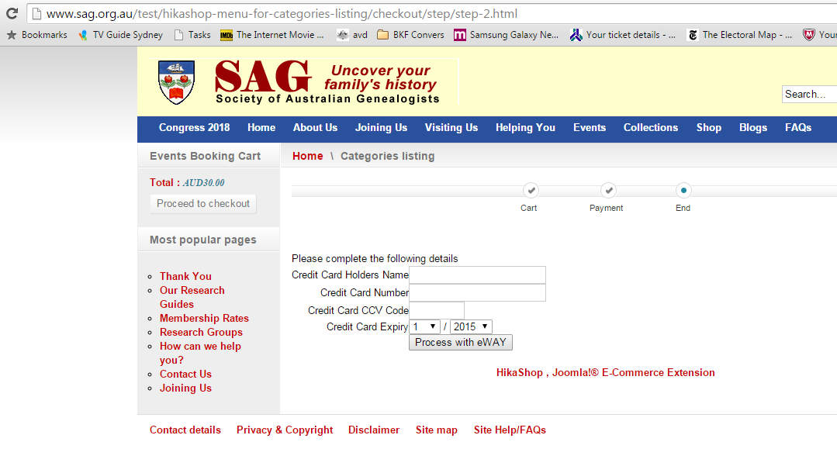This screenshot has height=473, width=837.
Task: Open Samsung Galaxy Ne... bookmark
Action: (506, 35)
